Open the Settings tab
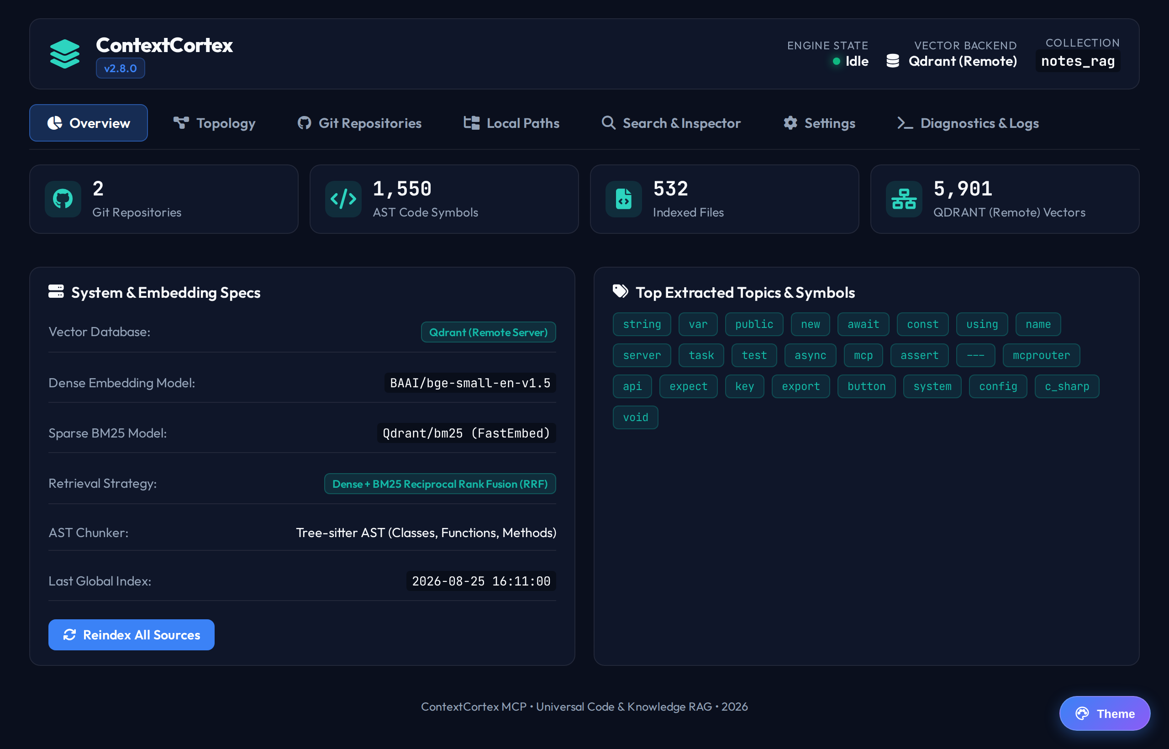 click(819, 123)
